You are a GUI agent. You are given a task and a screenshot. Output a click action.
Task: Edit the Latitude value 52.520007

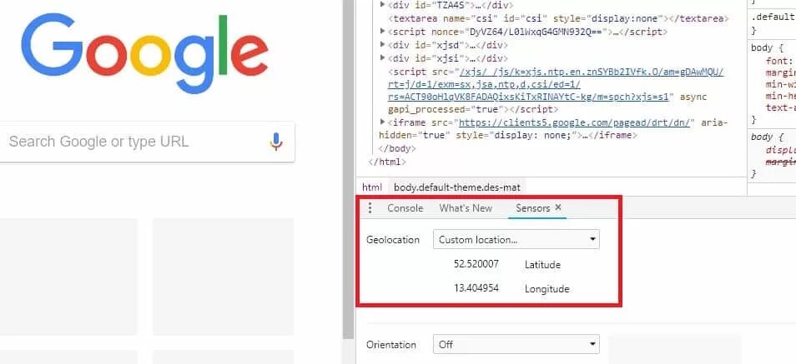tap(476, 264)
